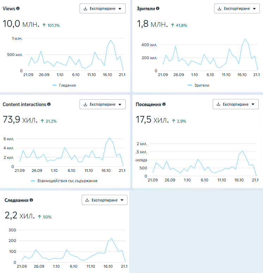Click the Експортиране label in the Посещения card
Screen dimensions: 263x273
pyautogui.click(x=236, y=104)
